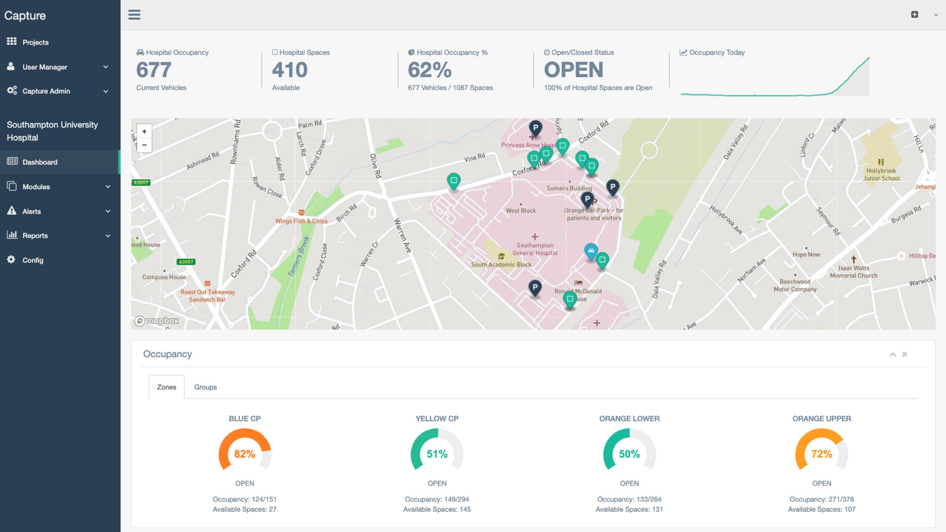Image resolution: width=946 pixels, height=532 pixels.
Task: Zoom in on the map
Action: pyautogui.click(x=144, y=131)
